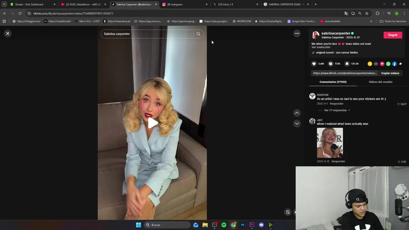Bookmark the video with the save icon
Screen dimensions: 409x230
coord(347,64)
